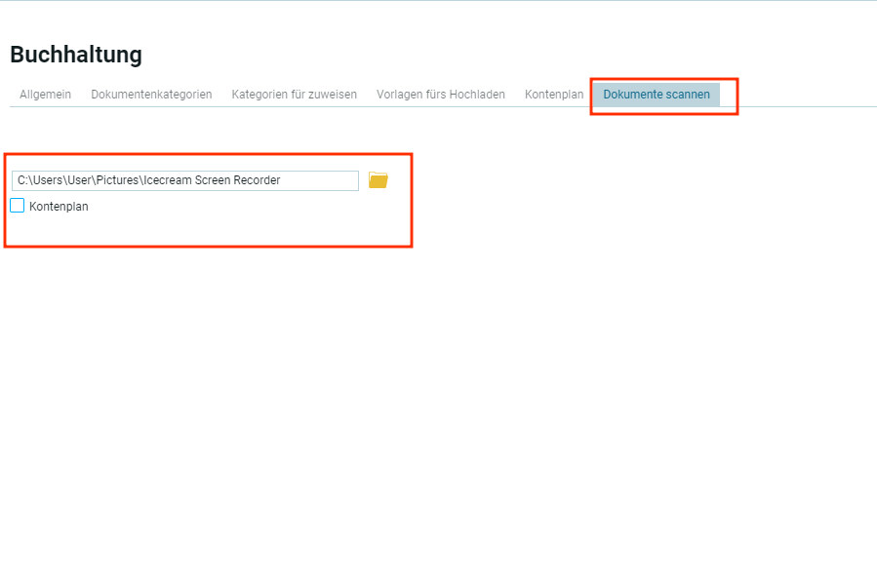Open category assignment tab Kategorien für zuweisen
Screen dimensions: 877x583
click(x=294, y=95)
